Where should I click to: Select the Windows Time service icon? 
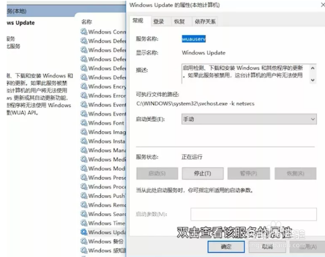click(84, 223)
